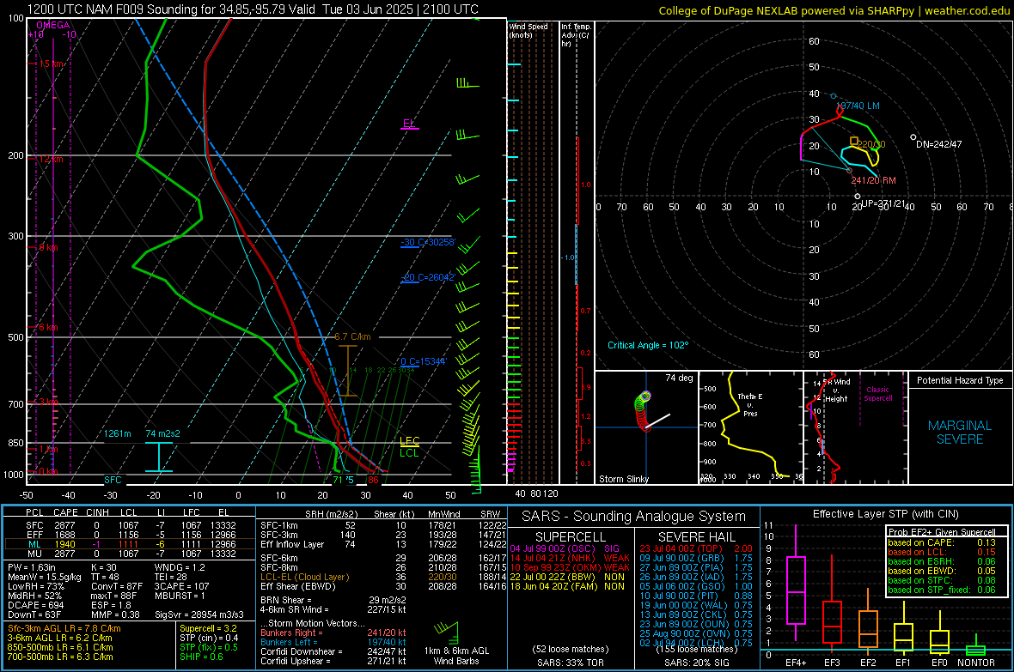
Task: Click the cyan 'SFC' label below skew-T
Action: point(113,480)
